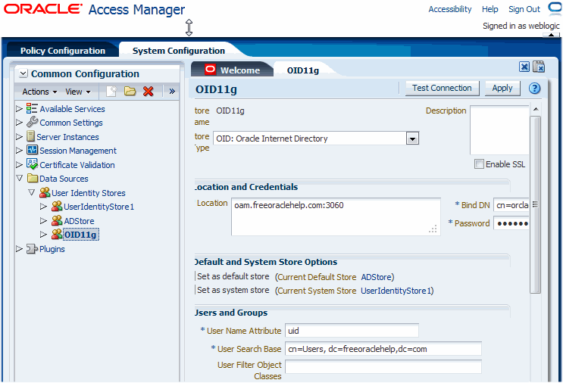The image size is (563, 383).
Task: Click the Password field
Action: (511, 223)
